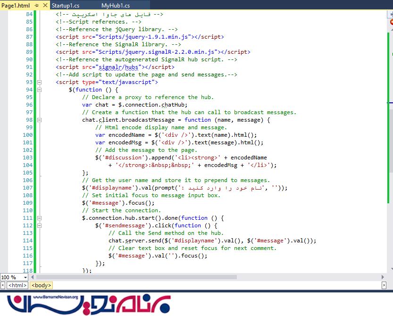Open the MyHub1.cs tab
This screenshot has width=393, height=316.
click(115, 6)
